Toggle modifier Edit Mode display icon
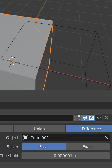The height and width of the screenshot is (168, 112). tap(77, 118)
